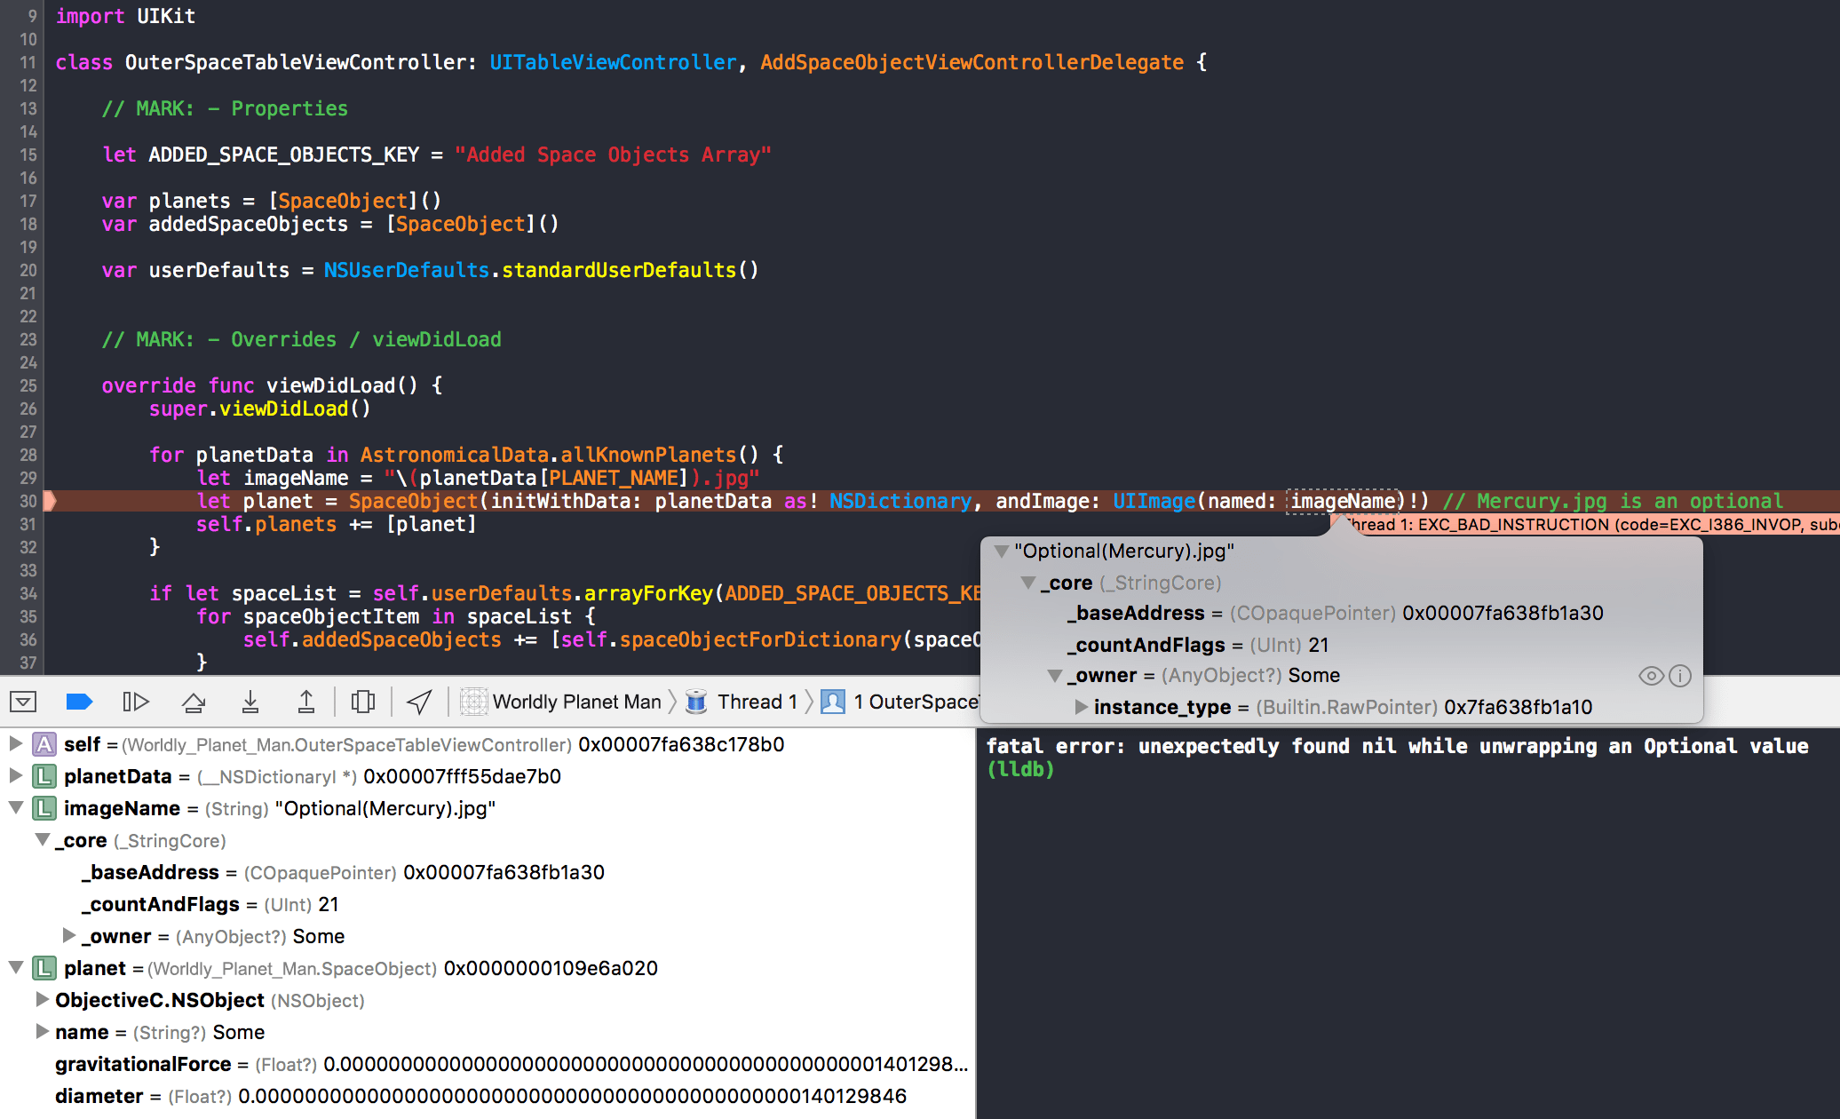Expand the ObjectiveC.NSObject item under planet
The height and width of the screenshot is (1119, 1840).
click(x=42, y=999)
